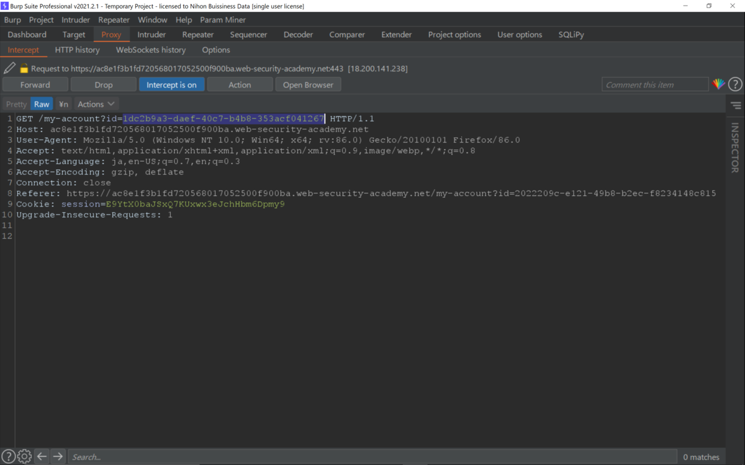The height and width of the screenshot is (465, 745).
Task: Click the Referer header line
Action: 366,193
